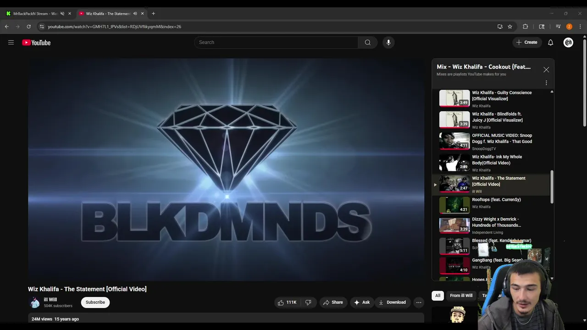Click the Ask button
The height and width of the screenshot is (330, 587).
pyautogui.click(x=362, y=302)
